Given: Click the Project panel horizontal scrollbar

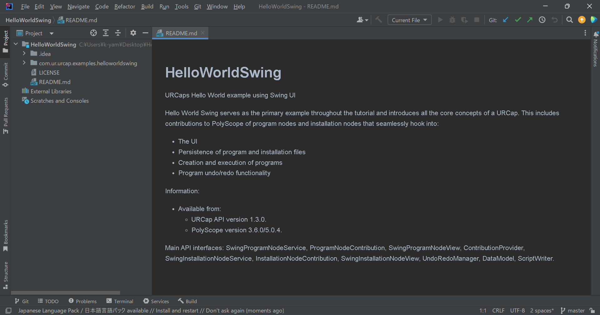Looking at the screenshot, I should pos(65,293).
